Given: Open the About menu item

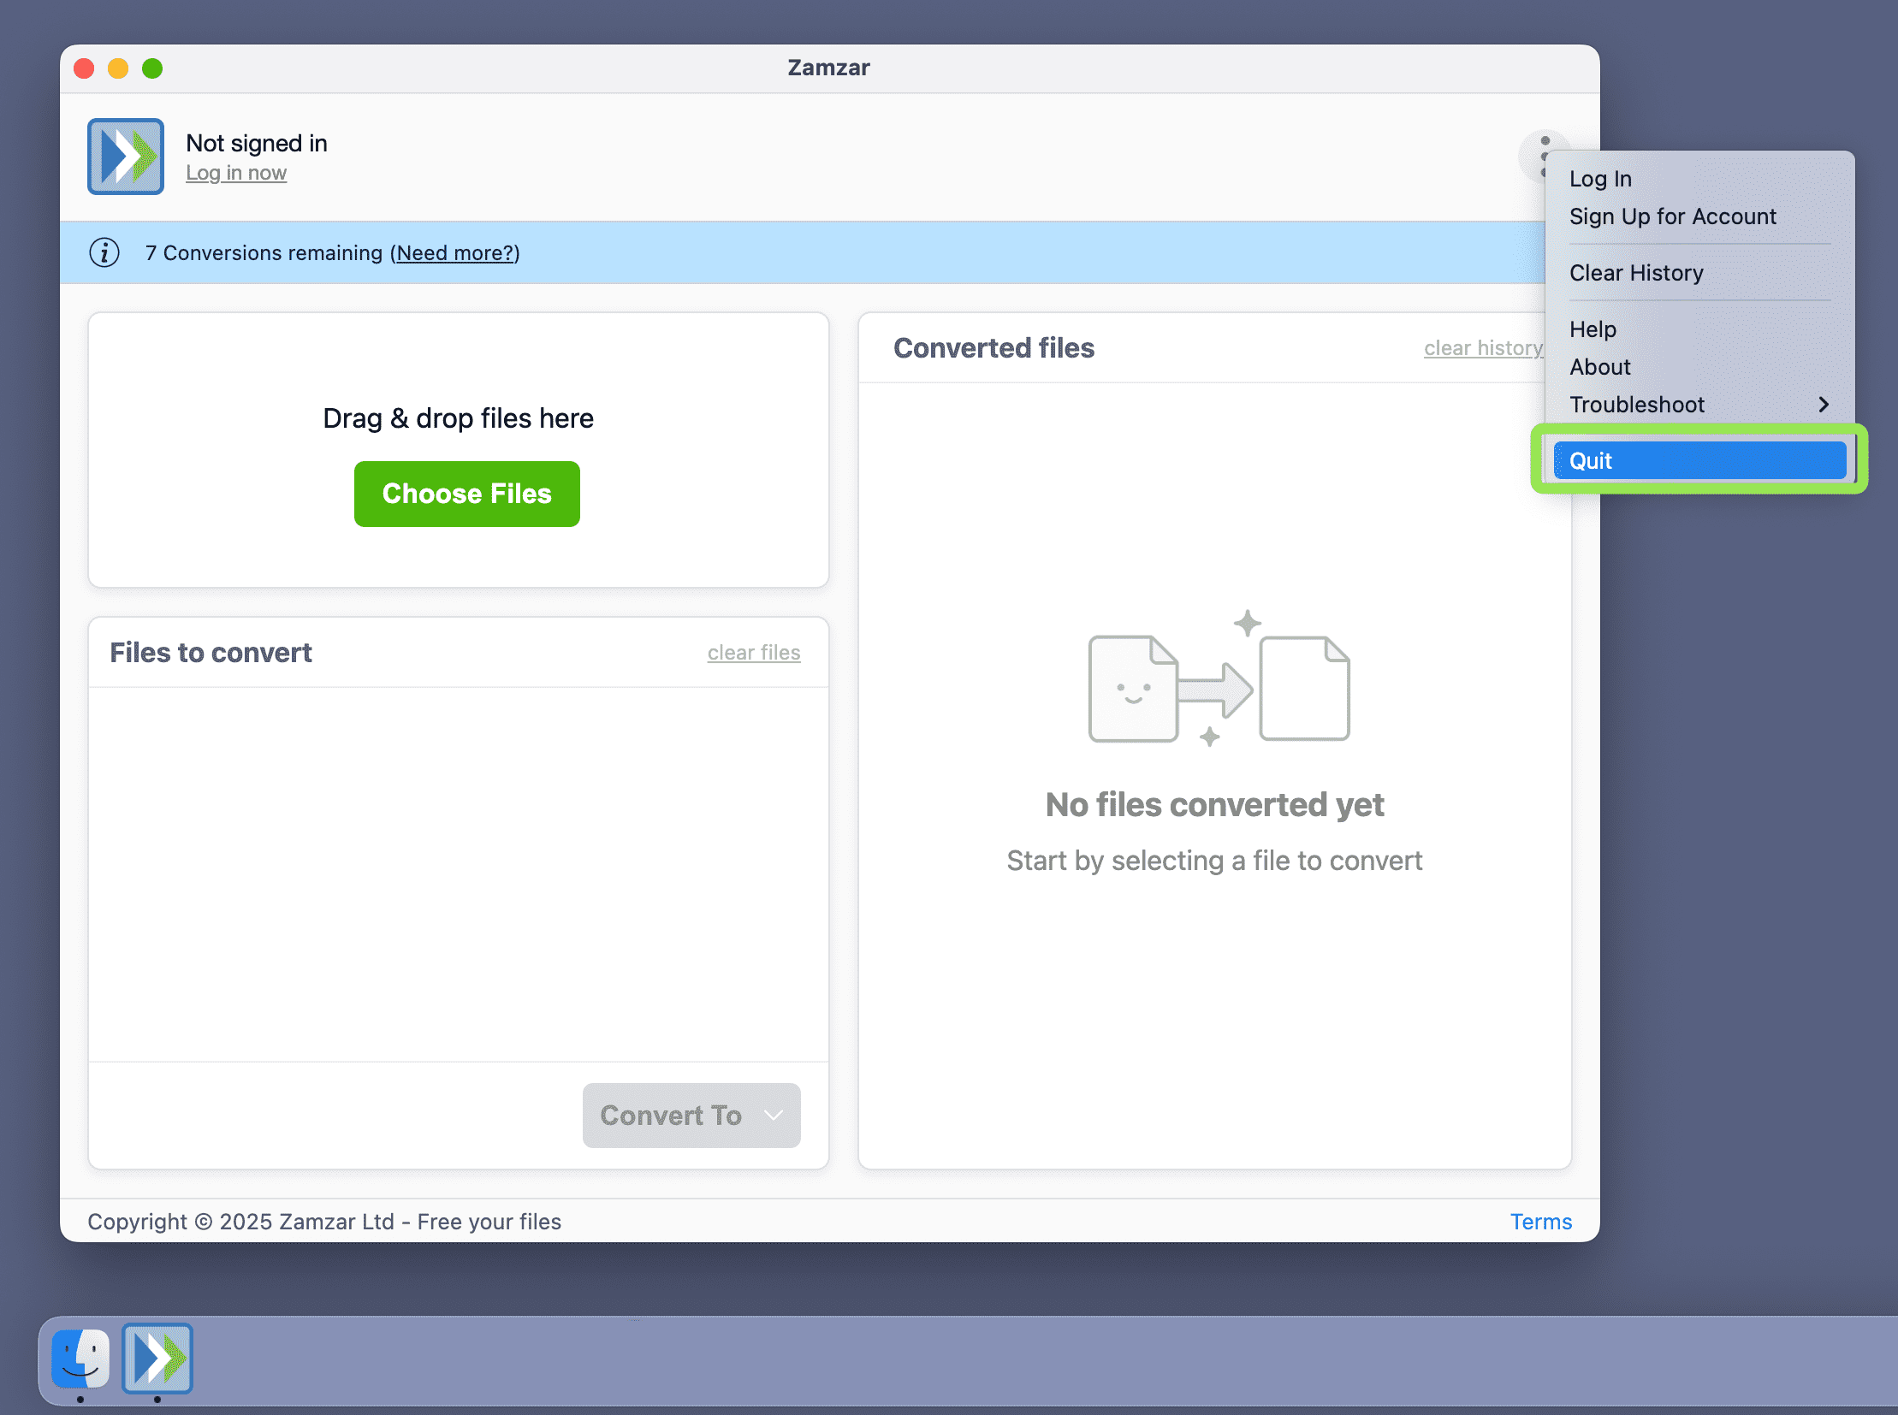Looking at the screenshot, I should point(1599,368).
